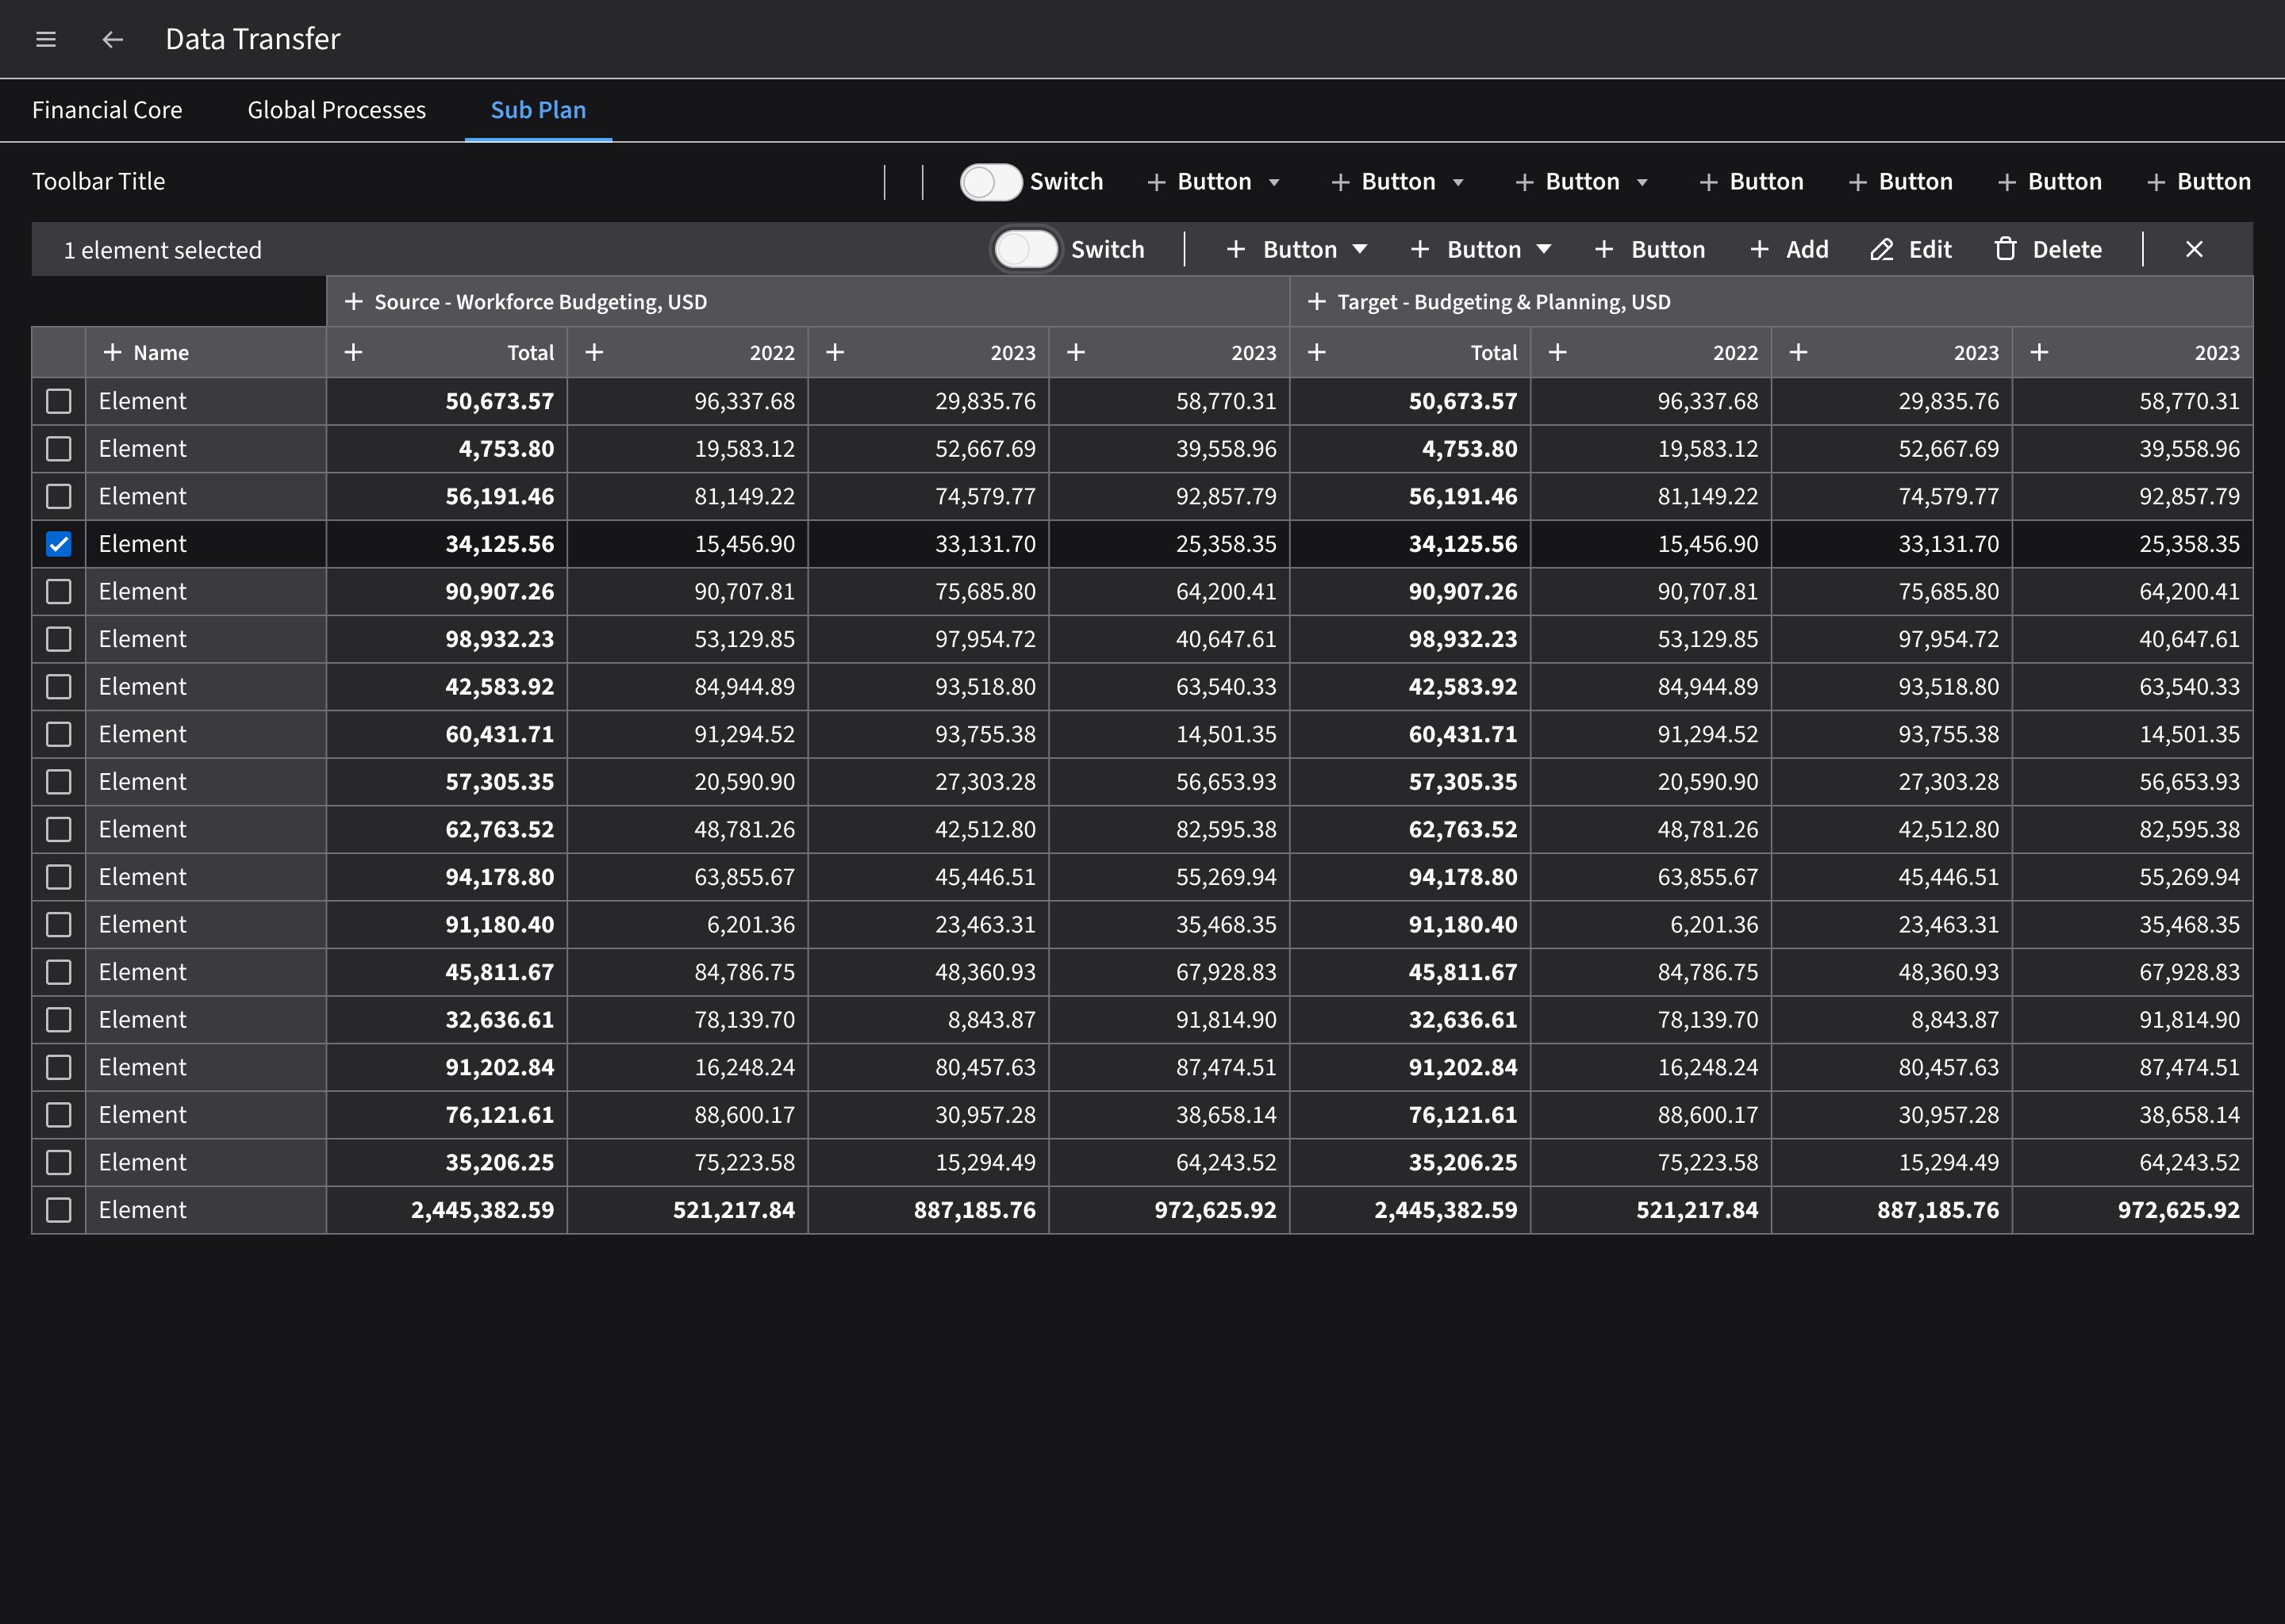Click the '1 element selected' label
The height and width of the screenshot is (1624, 2285).
[163, 250]
